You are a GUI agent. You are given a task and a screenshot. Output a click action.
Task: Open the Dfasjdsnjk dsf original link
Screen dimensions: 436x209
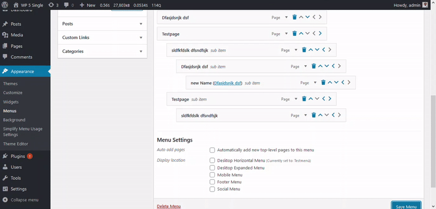pyautogui.click(x=228, y=83)
